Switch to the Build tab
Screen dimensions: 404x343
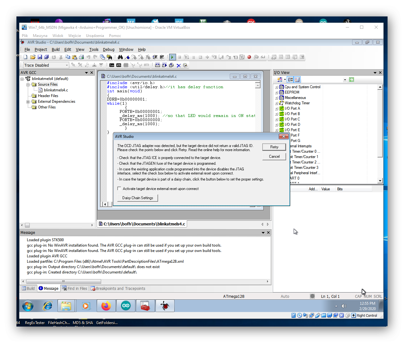coord(28,289)
